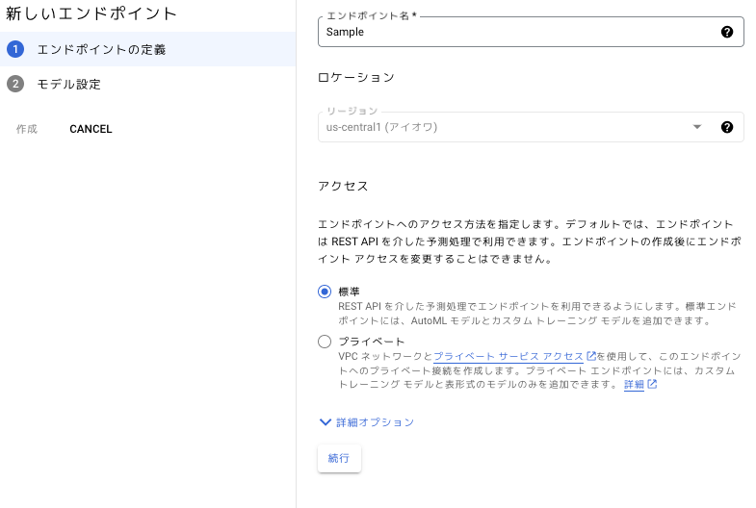Click the help icon in エンドポイント名 field
The image size is (756, 508).
(x=727, y=32)
